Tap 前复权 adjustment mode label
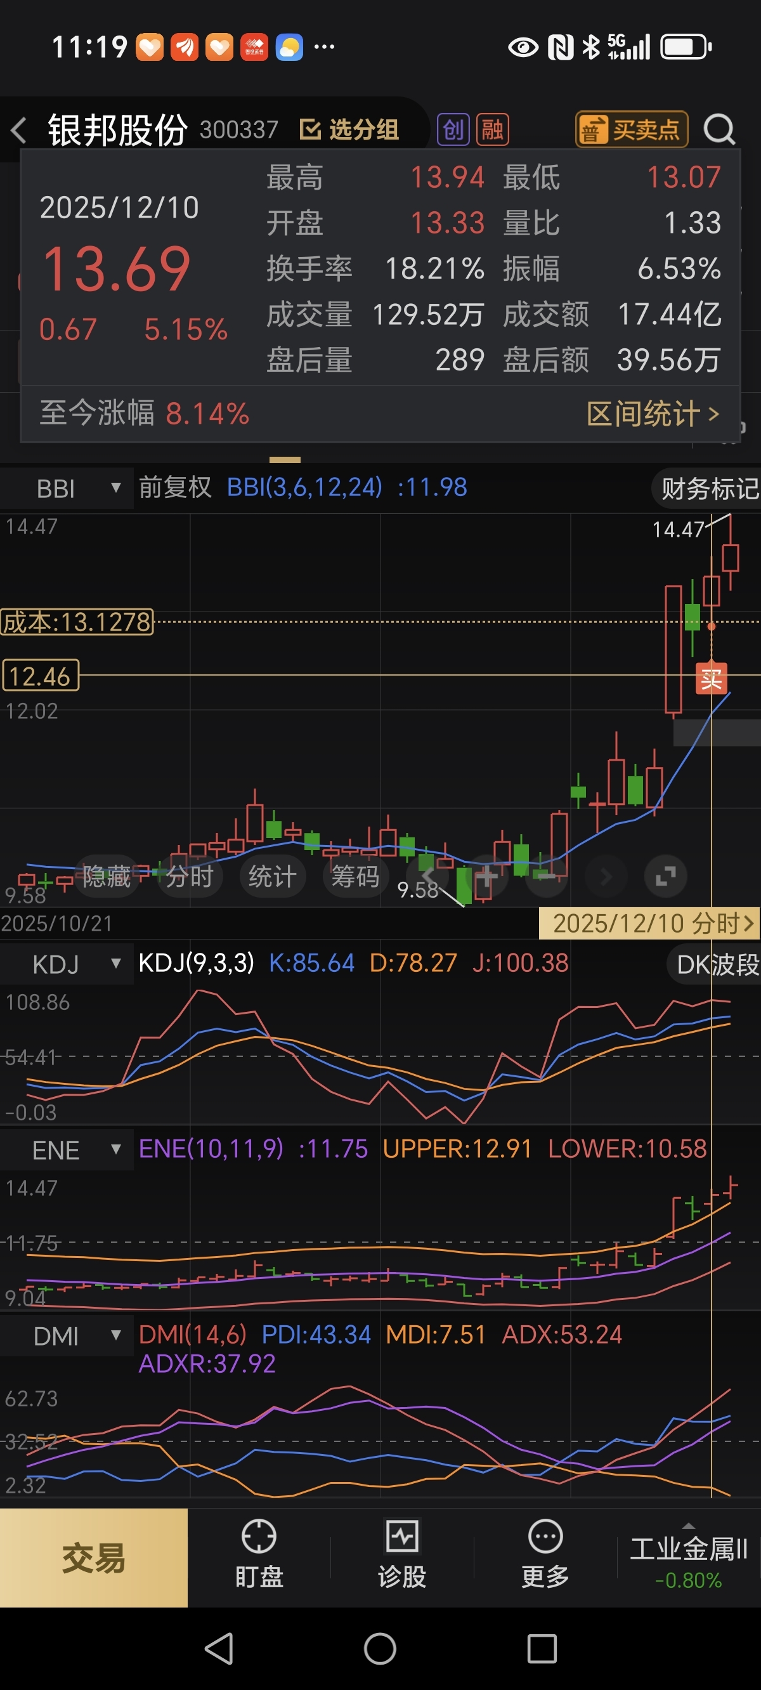The image size is (761, 1690). tap(175, 487)
